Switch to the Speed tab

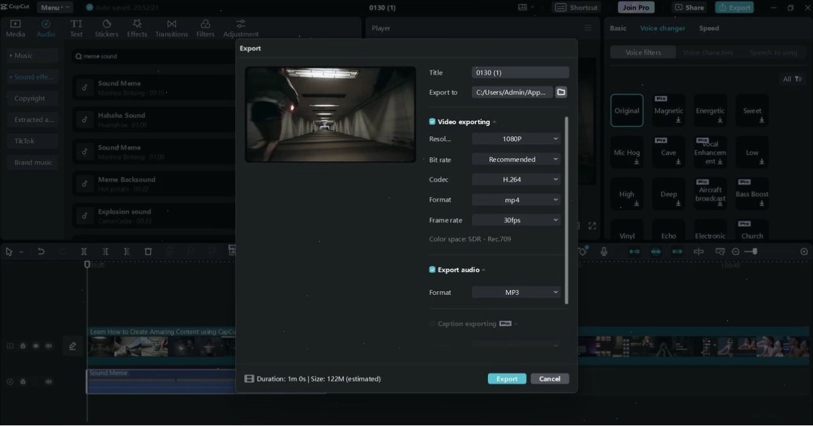coord(709,28)
